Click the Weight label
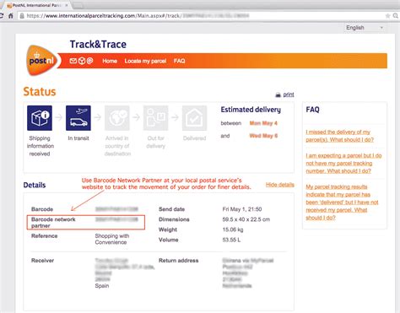Screen dimensions: 400x313 168,229
